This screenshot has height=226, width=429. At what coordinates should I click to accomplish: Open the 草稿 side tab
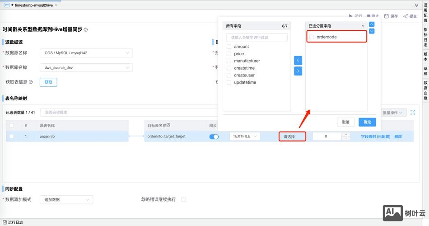tap(426, 71)
